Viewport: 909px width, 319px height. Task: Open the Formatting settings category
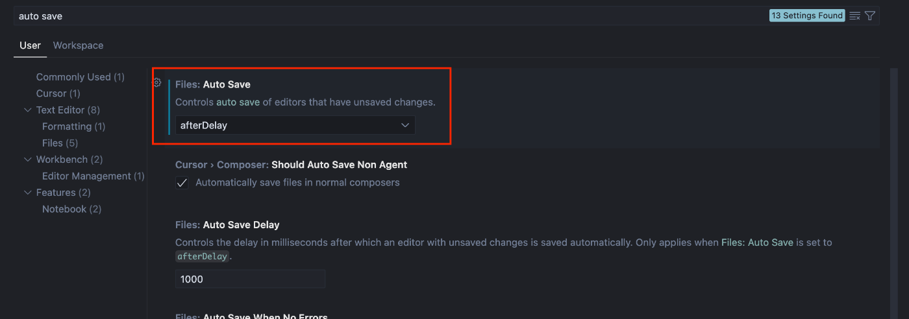pos(73,126)
